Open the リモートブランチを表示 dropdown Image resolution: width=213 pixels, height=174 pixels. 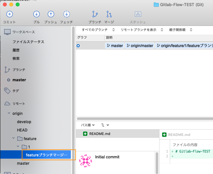pyautogui.click(x=142, y=30)
